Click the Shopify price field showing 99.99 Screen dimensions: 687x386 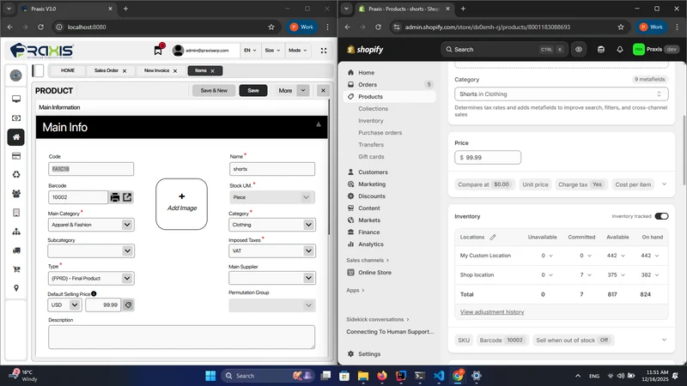(x=488, y=158)
